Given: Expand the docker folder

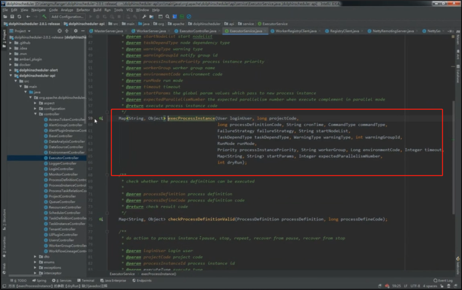Looking at the screenshot, I should [11, 65].
